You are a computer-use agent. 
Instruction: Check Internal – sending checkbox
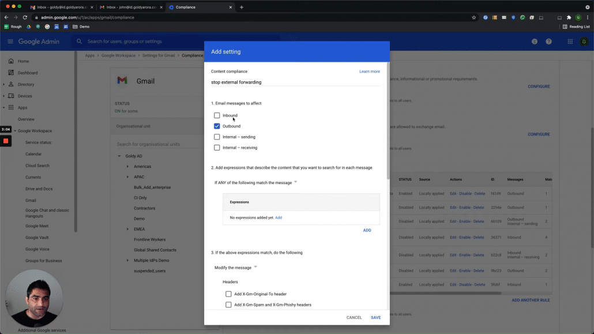point(217,137)
